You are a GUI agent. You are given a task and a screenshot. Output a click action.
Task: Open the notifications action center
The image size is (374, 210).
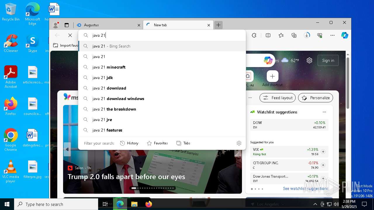(364, 204)
